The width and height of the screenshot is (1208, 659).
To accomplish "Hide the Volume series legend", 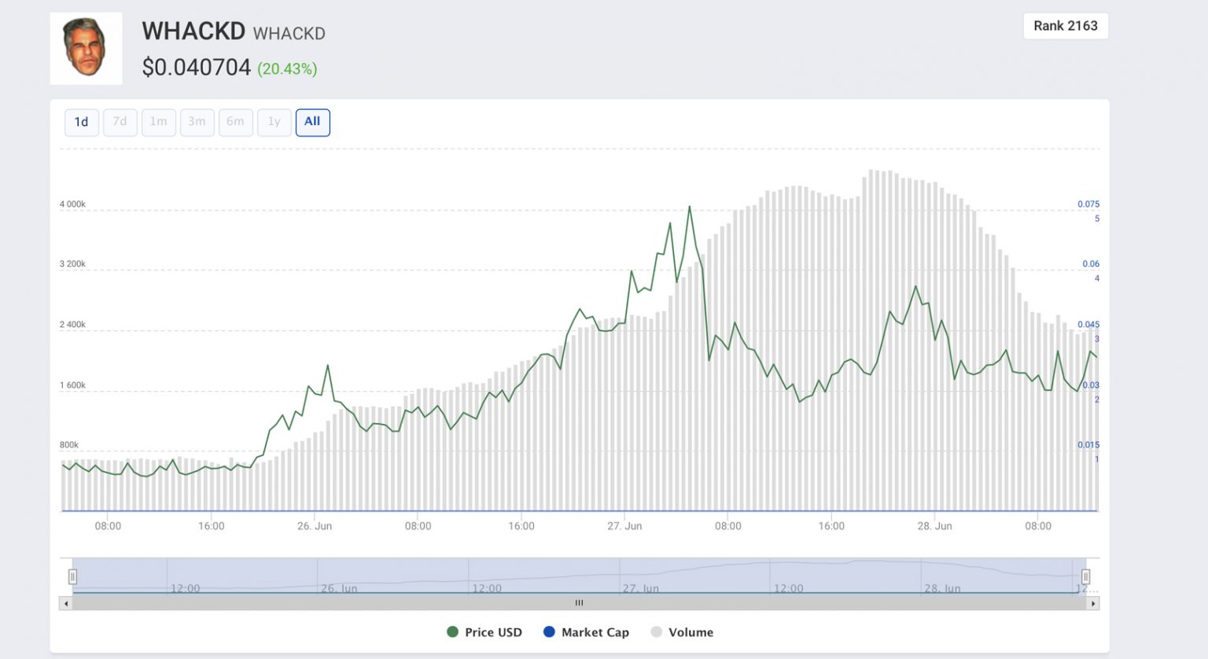I will coord(691,632).
